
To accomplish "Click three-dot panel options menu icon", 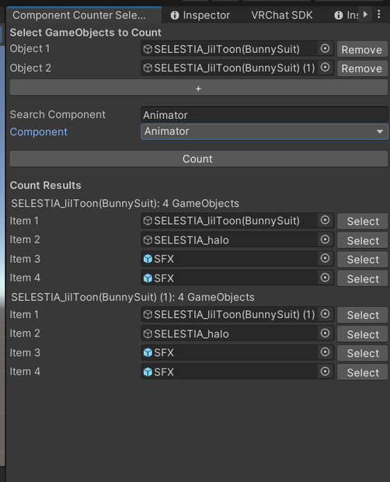I will (x=379, y=14).
